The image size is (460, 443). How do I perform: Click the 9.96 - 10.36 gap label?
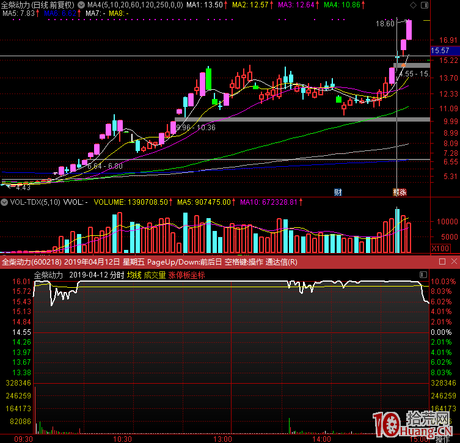195,127
